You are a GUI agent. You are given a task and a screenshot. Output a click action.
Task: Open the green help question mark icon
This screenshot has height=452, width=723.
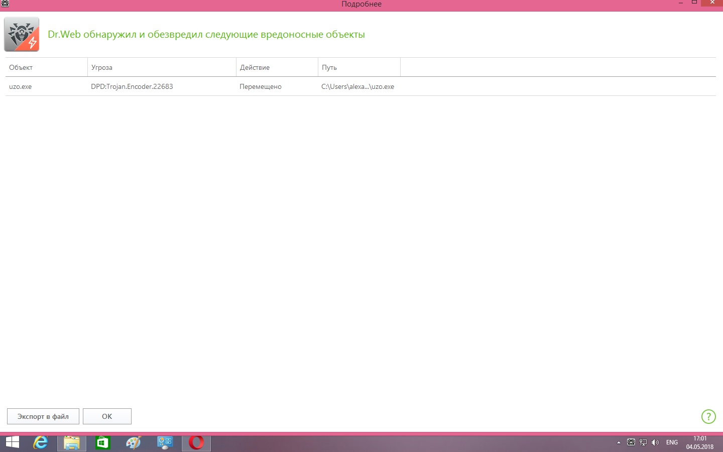pyautogui.click(x=708, y=416)
